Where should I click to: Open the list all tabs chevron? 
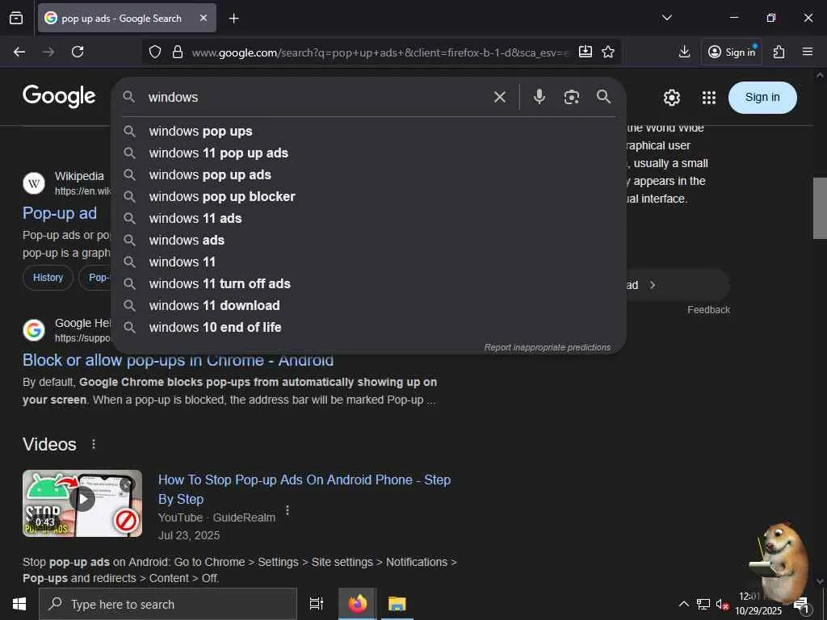click(666, 18)
